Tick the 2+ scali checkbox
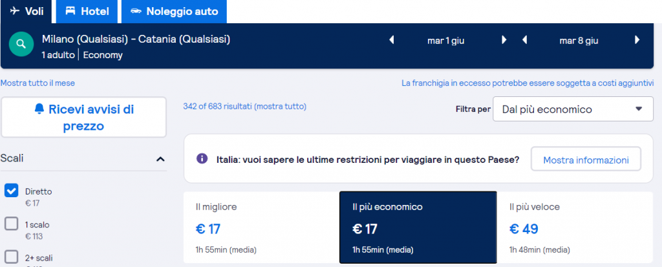Viewport: 662px width, 267px height. pos(11,256)
